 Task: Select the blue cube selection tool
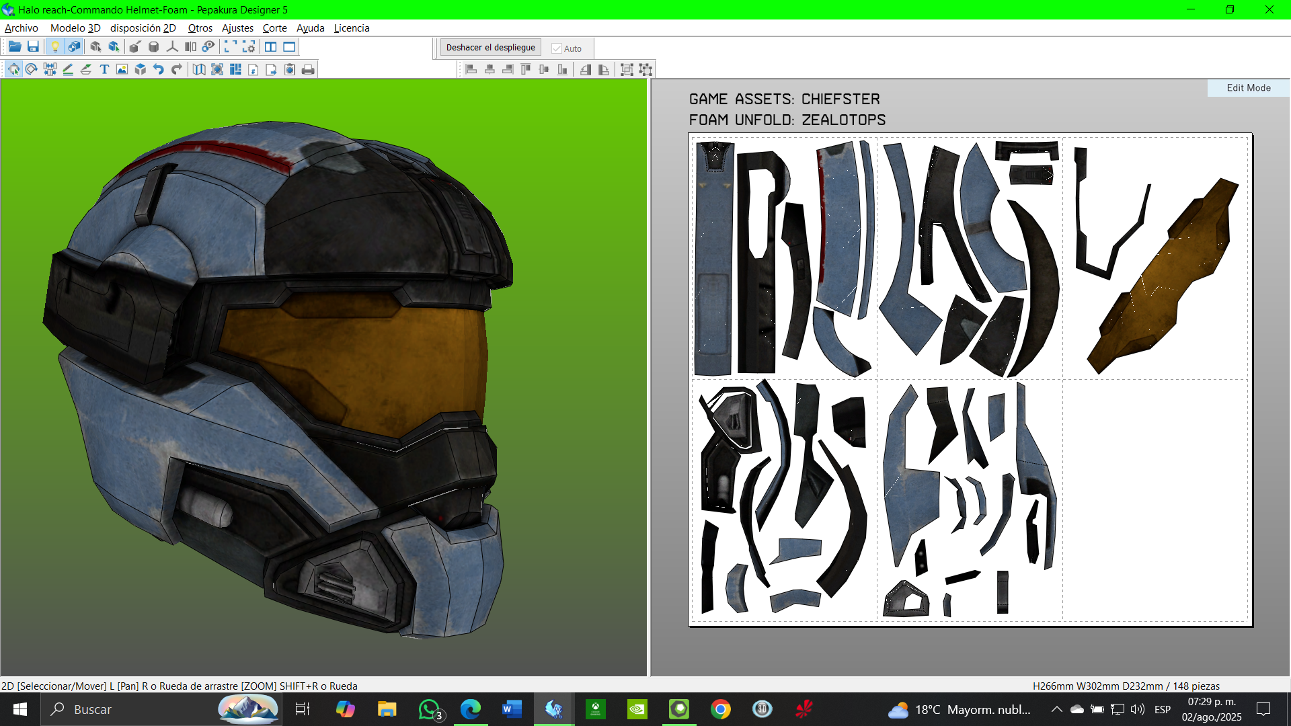click(114, 47)
